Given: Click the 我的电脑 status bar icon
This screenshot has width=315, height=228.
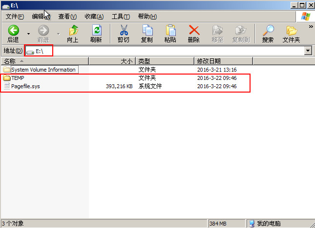Looking at the screenshot, I should click(x=252, y=224).
